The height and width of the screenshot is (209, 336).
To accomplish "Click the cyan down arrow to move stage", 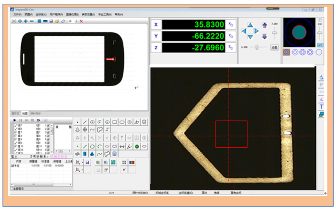I will pyautogui.click(x=250, y=37).
